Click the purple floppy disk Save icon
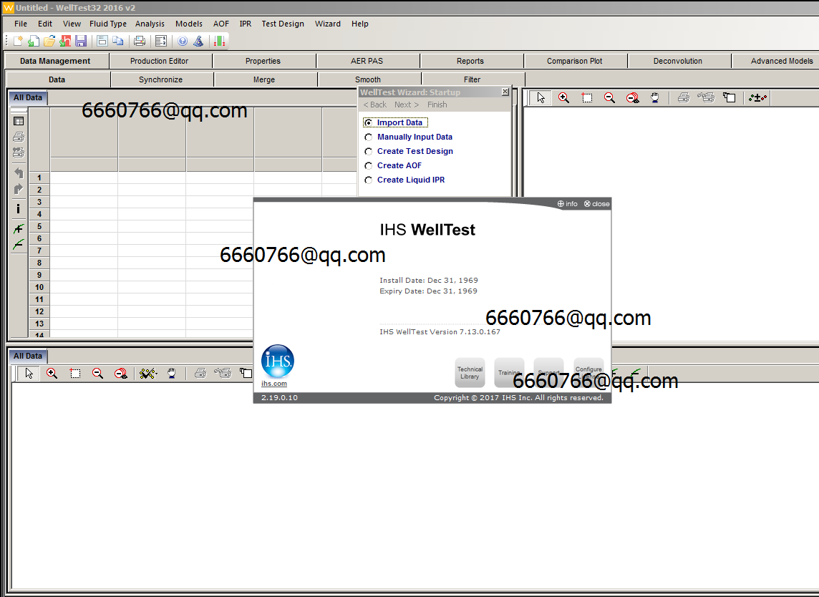The width and height of the screenshot is (819, 597). [81, 41]
